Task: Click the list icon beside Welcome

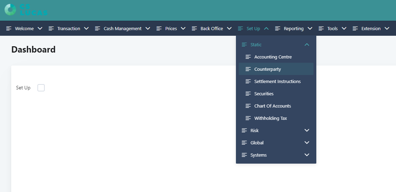Action: point(9,28)
